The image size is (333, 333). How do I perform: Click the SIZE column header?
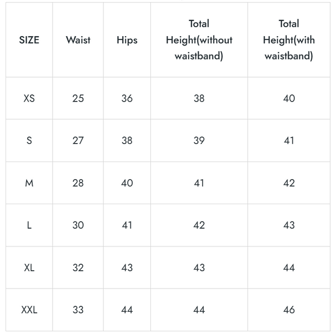[x=29, y=40]
